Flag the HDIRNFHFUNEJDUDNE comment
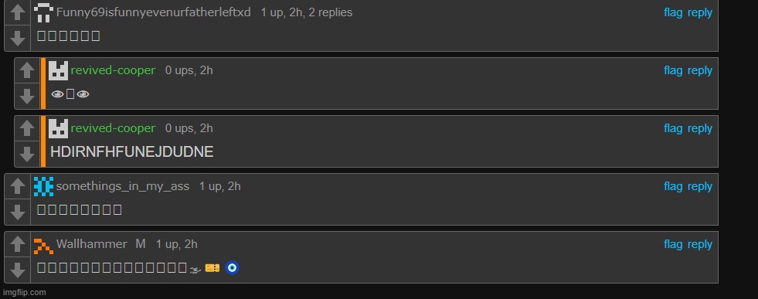 click(x=673, y=128)
